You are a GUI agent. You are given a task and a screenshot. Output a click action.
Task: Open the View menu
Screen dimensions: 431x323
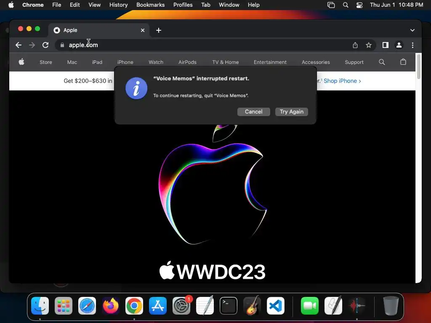[94, 5]
